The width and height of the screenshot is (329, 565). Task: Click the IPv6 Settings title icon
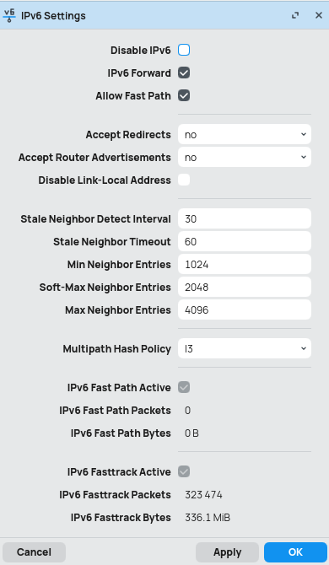(9, 15)
